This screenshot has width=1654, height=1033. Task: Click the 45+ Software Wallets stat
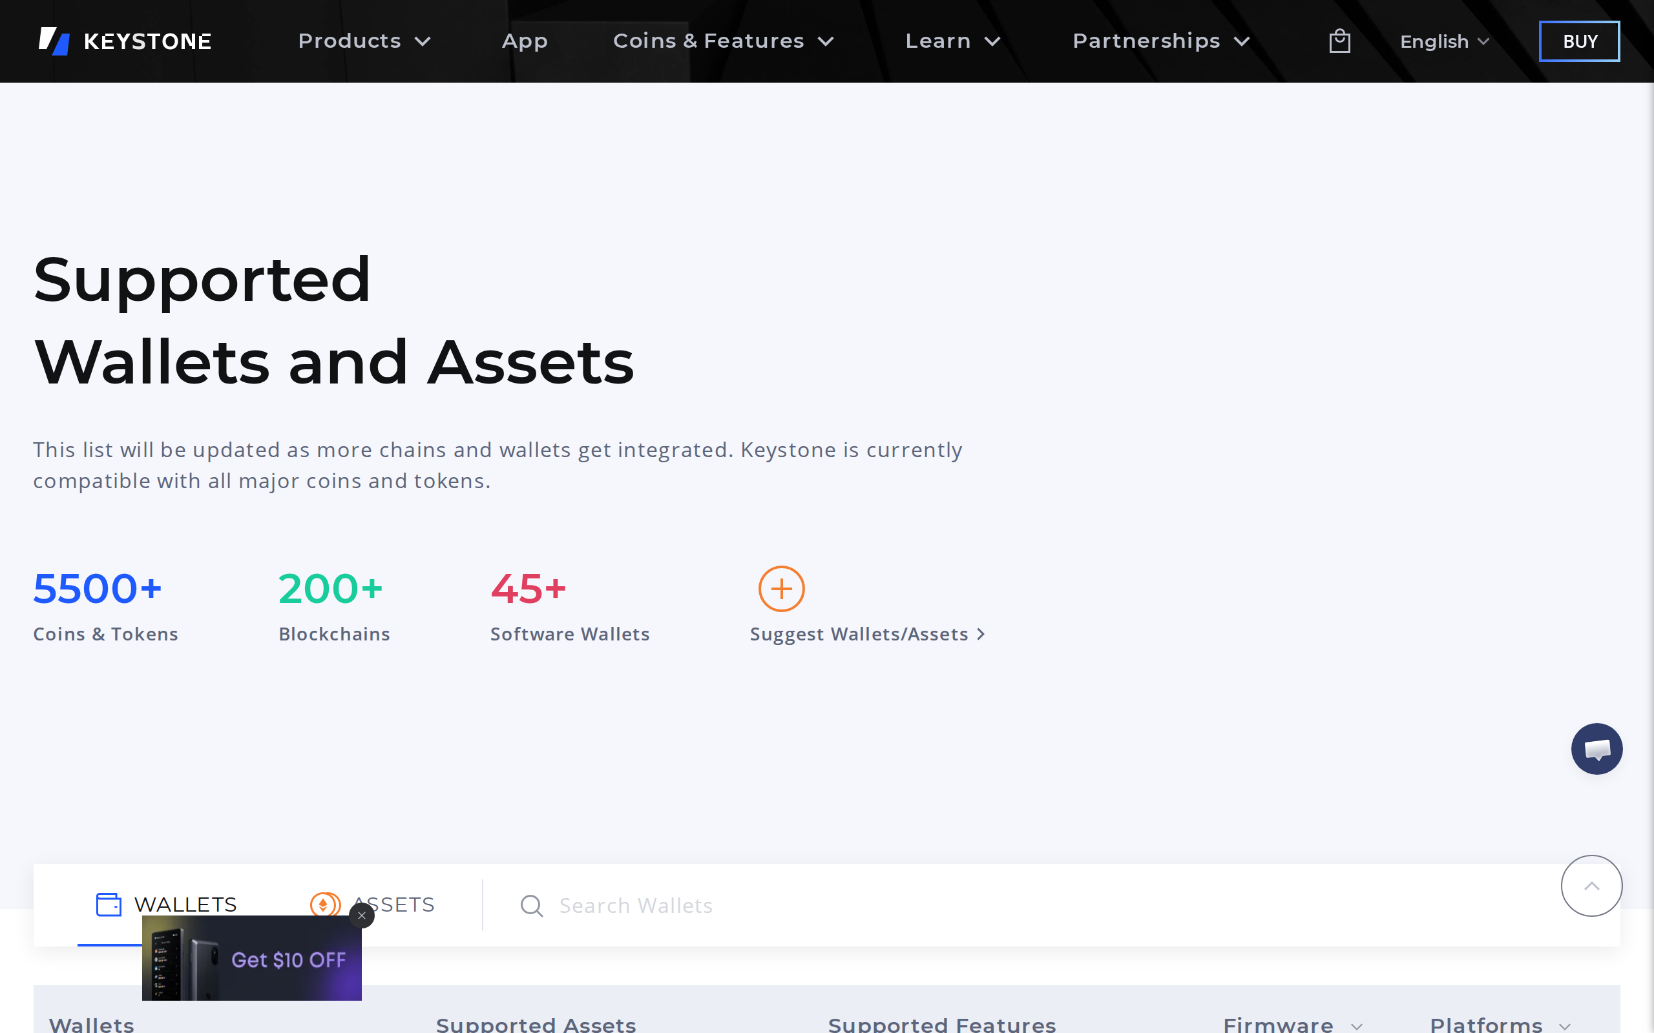(570, 607)
